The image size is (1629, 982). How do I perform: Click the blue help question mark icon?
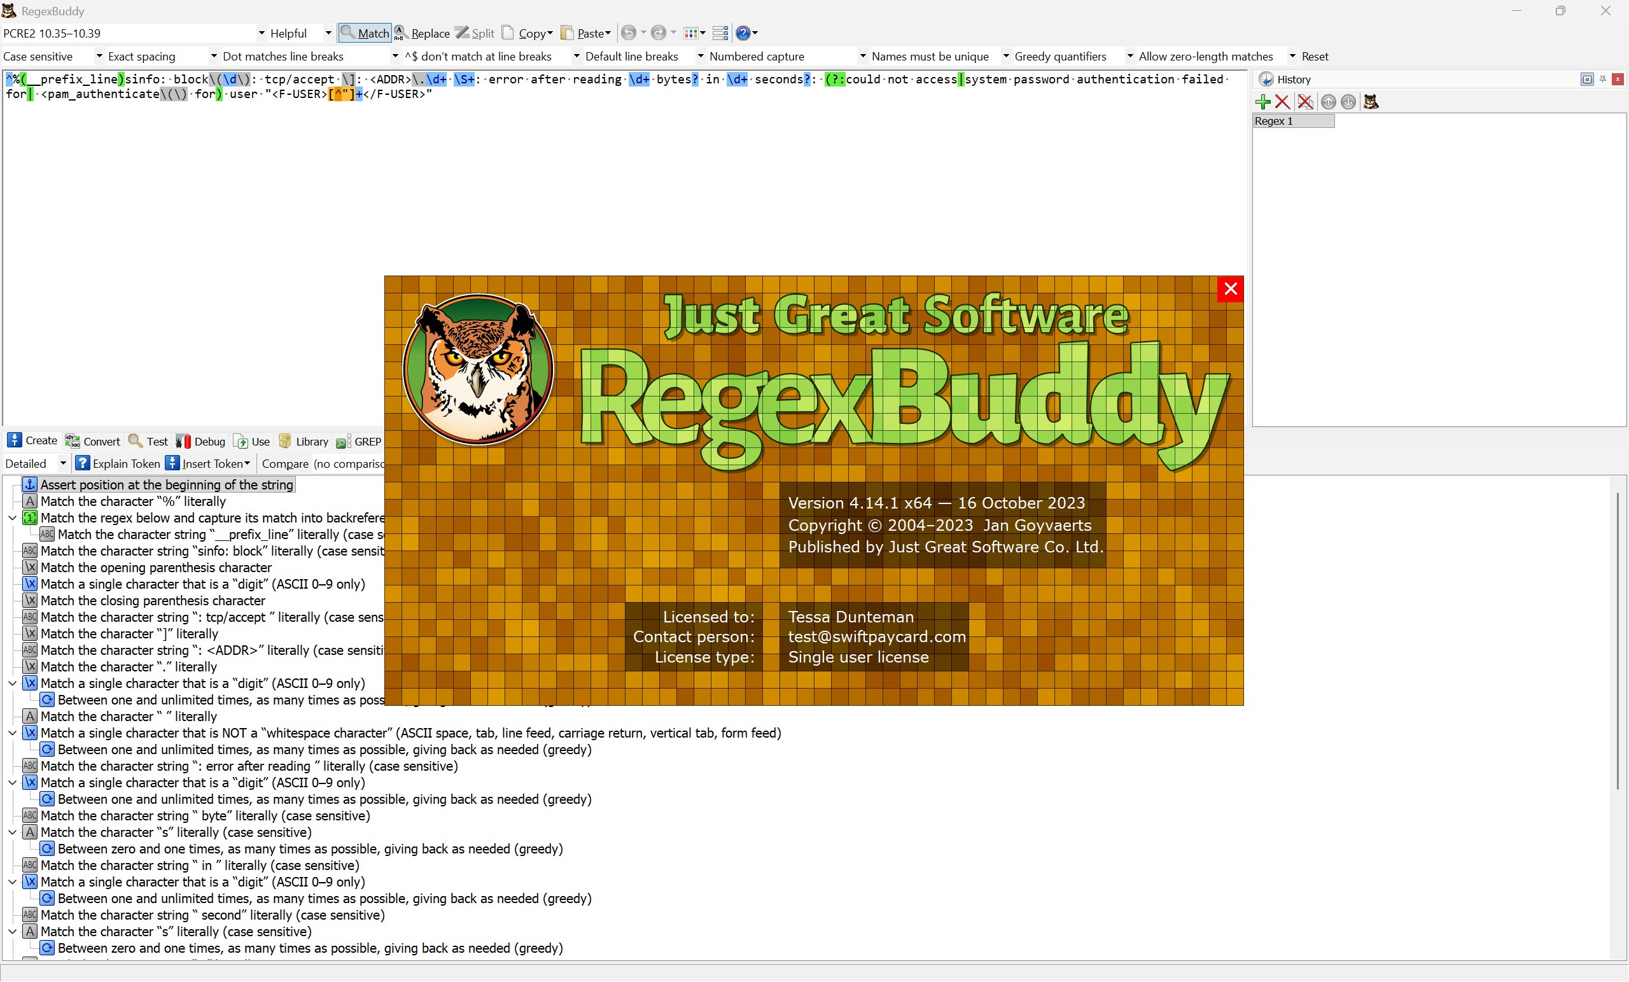point(743,33)
